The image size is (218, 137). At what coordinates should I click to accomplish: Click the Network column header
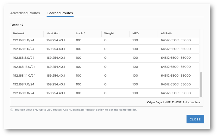coord(19,34)
